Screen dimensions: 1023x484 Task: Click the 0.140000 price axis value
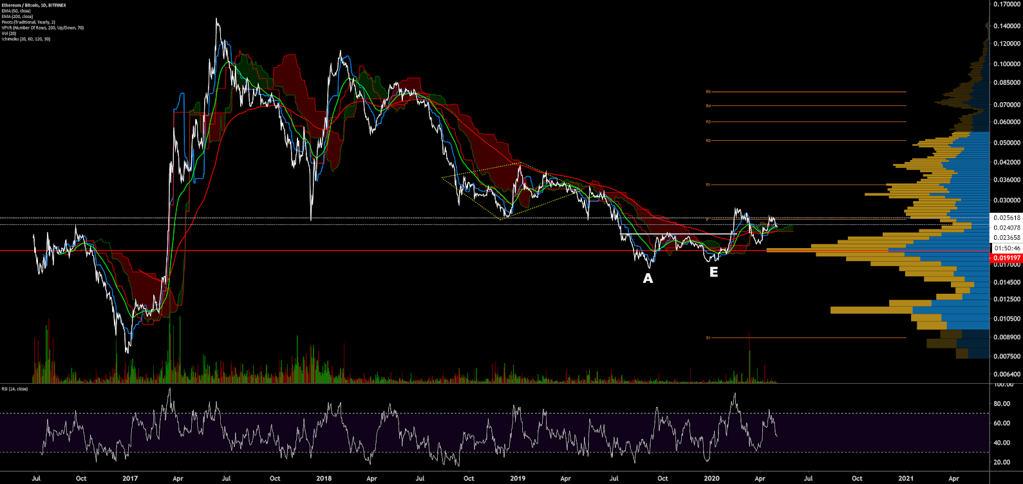tap(1007, 26)
